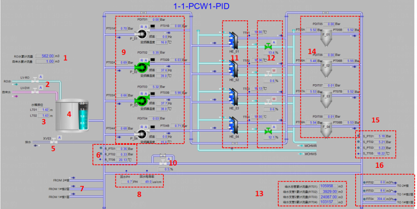This screenshot has width=417, height=209.
Task: Toggle the A mode on HE_04 control valve
Action: (274, 127)
